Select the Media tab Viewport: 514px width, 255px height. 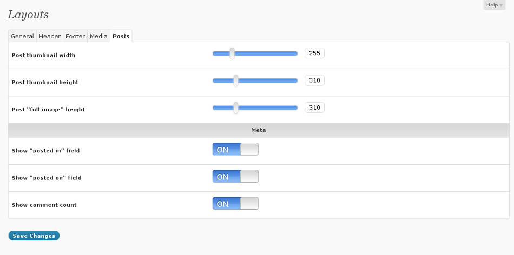point(98,36)
